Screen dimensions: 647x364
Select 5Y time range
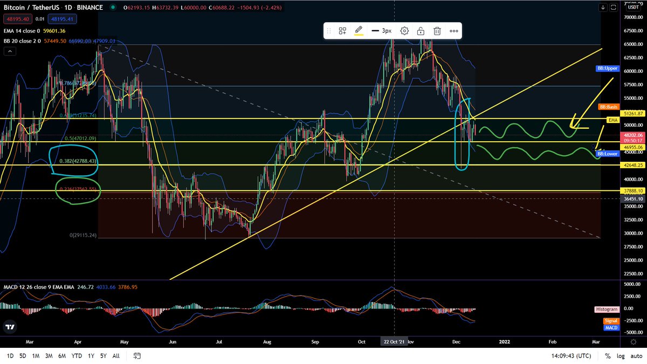coord(102,356)
